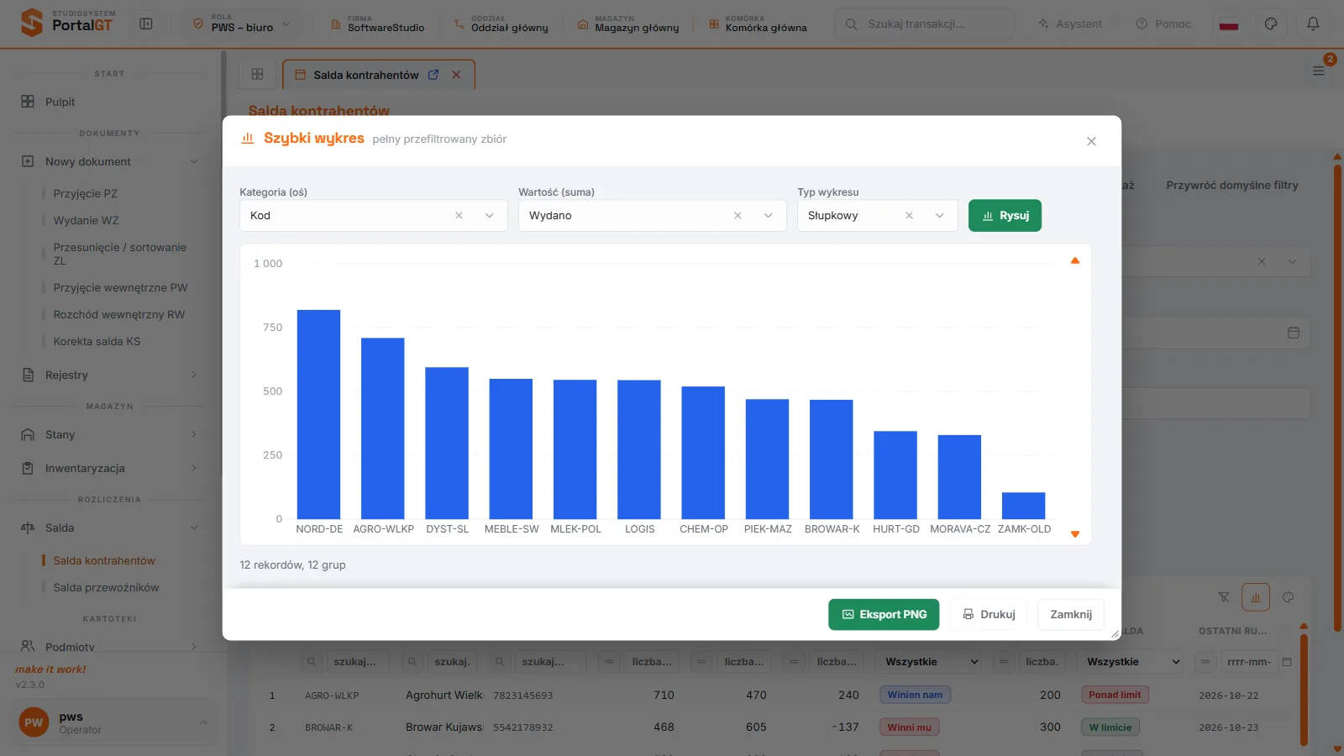
Task: Click the chart scroll up arrow
Action: pos(1075,260)
